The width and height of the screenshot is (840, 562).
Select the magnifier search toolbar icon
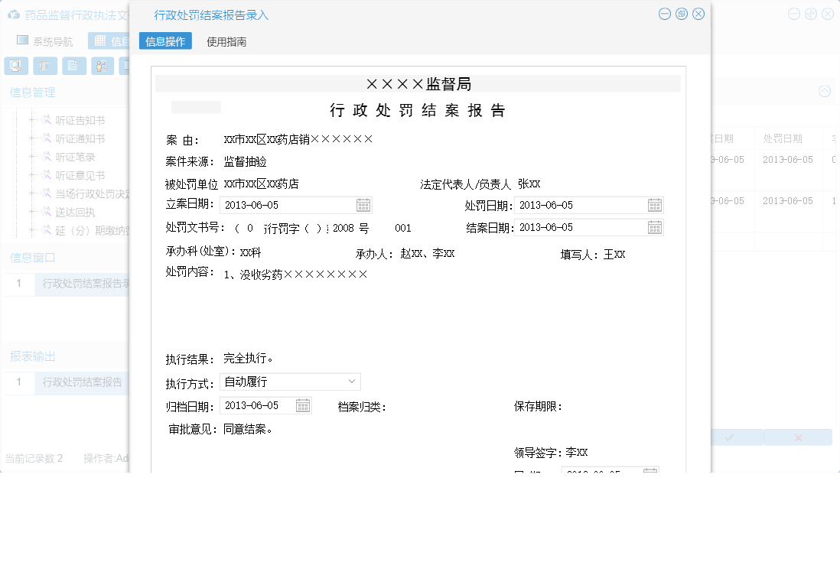tap(16, 66)
